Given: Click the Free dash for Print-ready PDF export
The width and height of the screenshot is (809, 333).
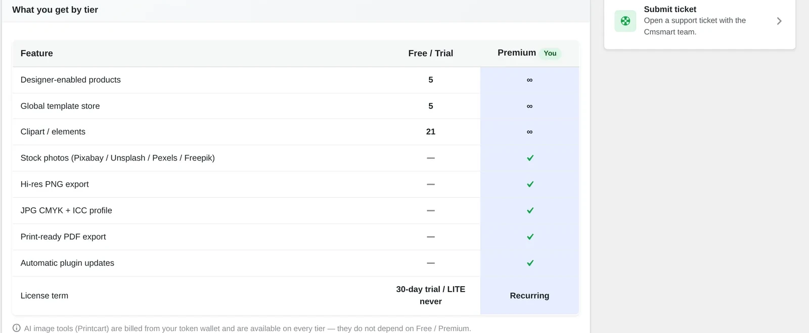Looking at the screenshot, I should point(431,237).
